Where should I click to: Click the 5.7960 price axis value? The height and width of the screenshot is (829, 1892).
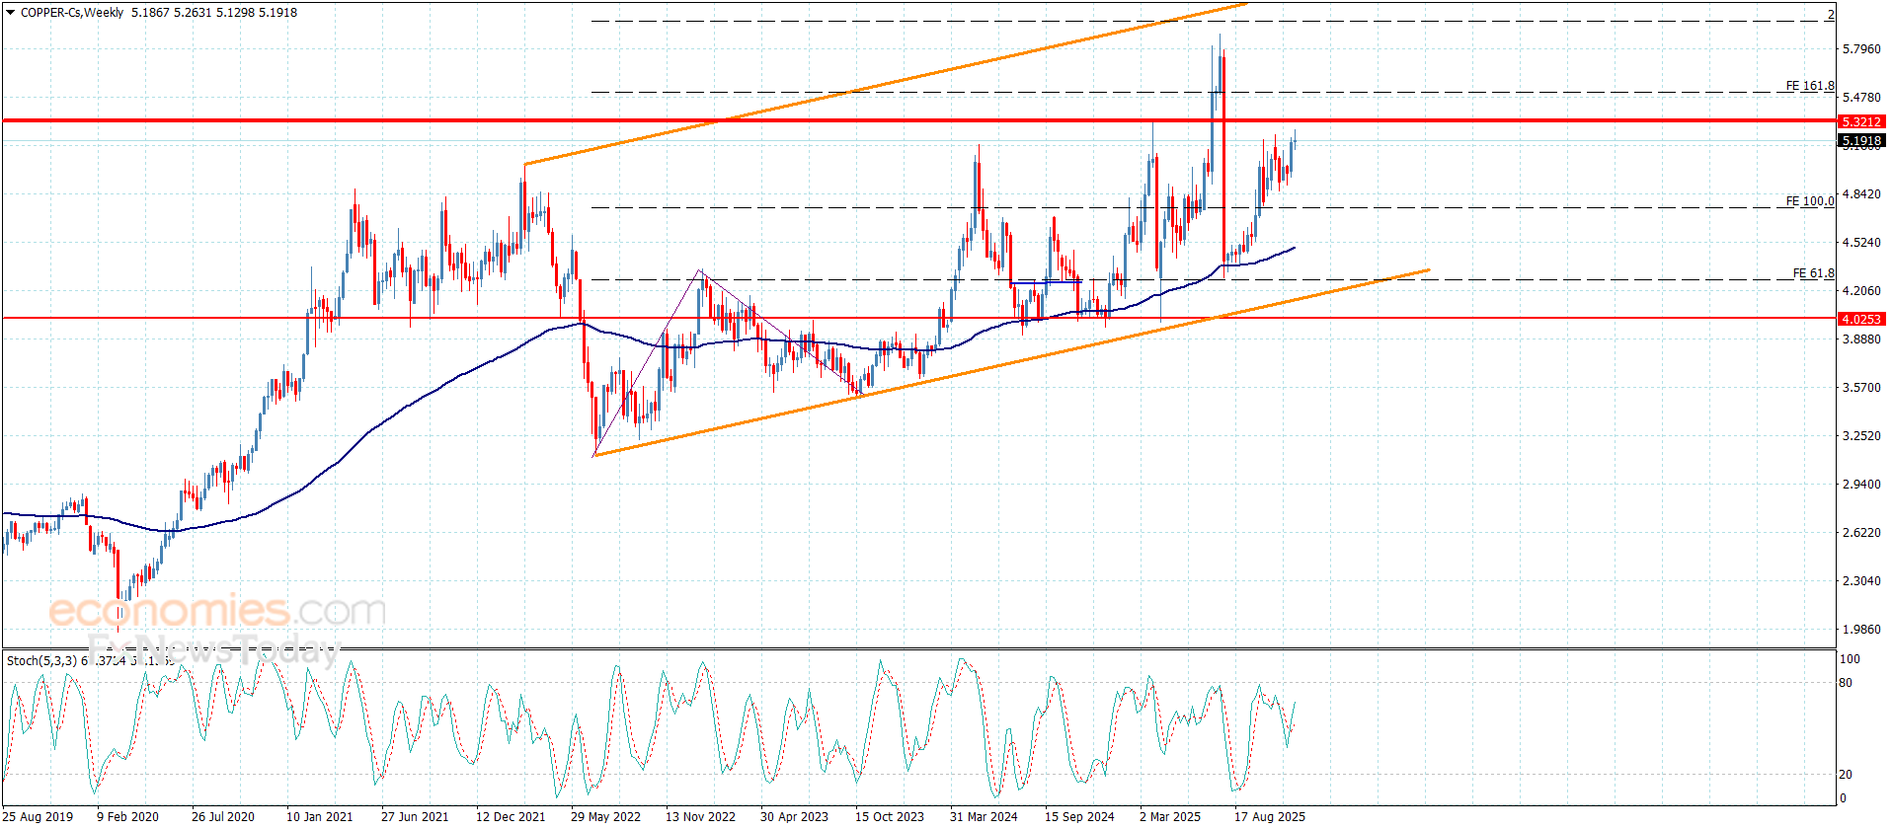pos(1861,48)
